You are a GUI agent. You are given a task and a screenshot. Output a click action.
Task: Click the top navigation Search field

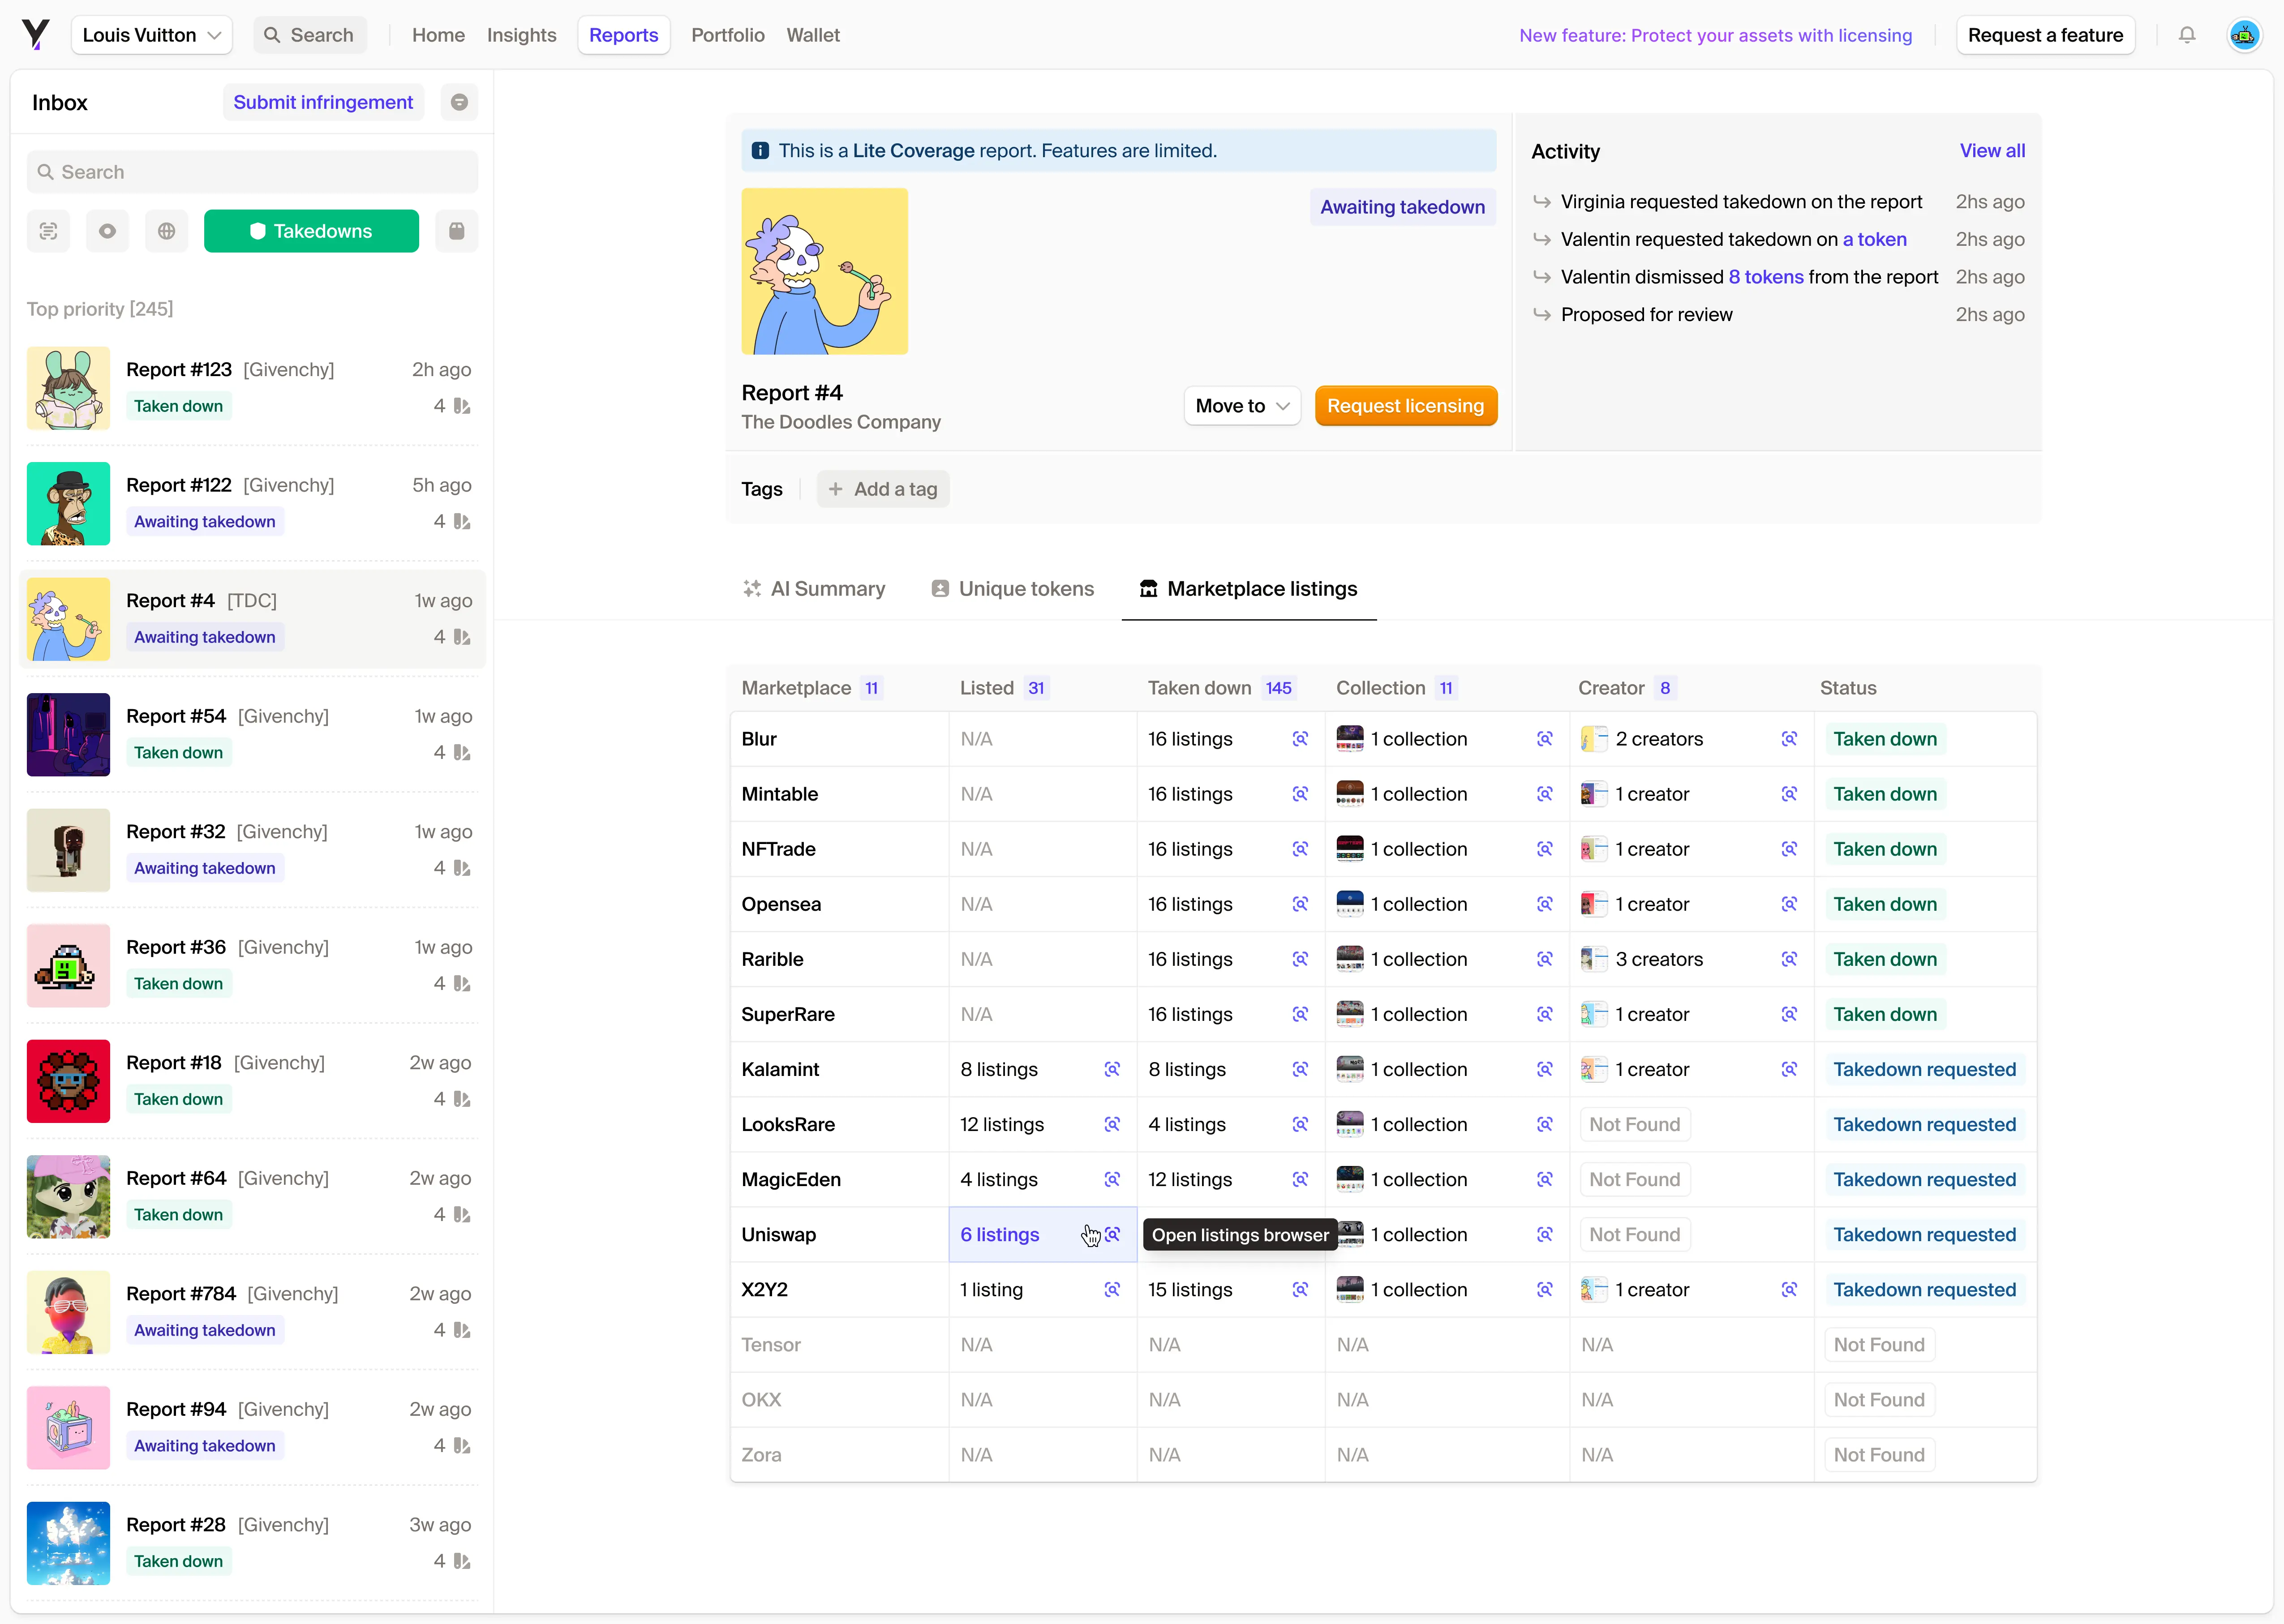tap(310, 35)
